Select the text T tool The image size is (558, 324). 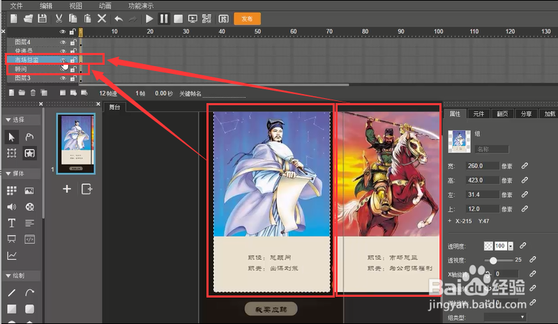click(x=11, y=223)
